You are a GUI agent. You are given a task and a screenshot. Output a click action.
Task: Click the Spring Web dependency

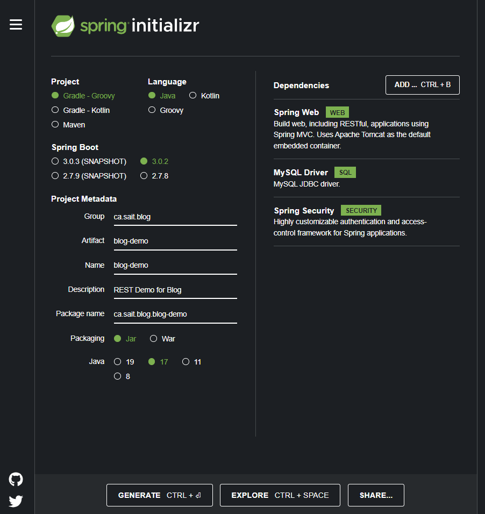367,129
